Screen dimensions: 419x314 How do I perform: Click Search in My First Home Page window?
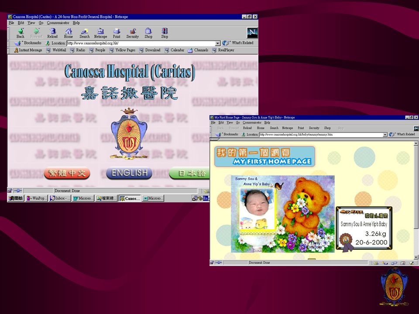pos(274,128)
